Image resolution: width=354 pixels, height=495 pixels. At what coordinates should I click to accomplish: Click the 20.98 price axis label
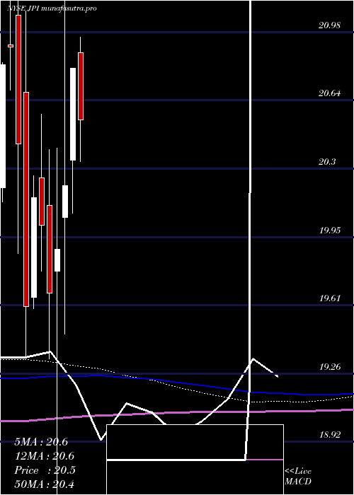330,25
